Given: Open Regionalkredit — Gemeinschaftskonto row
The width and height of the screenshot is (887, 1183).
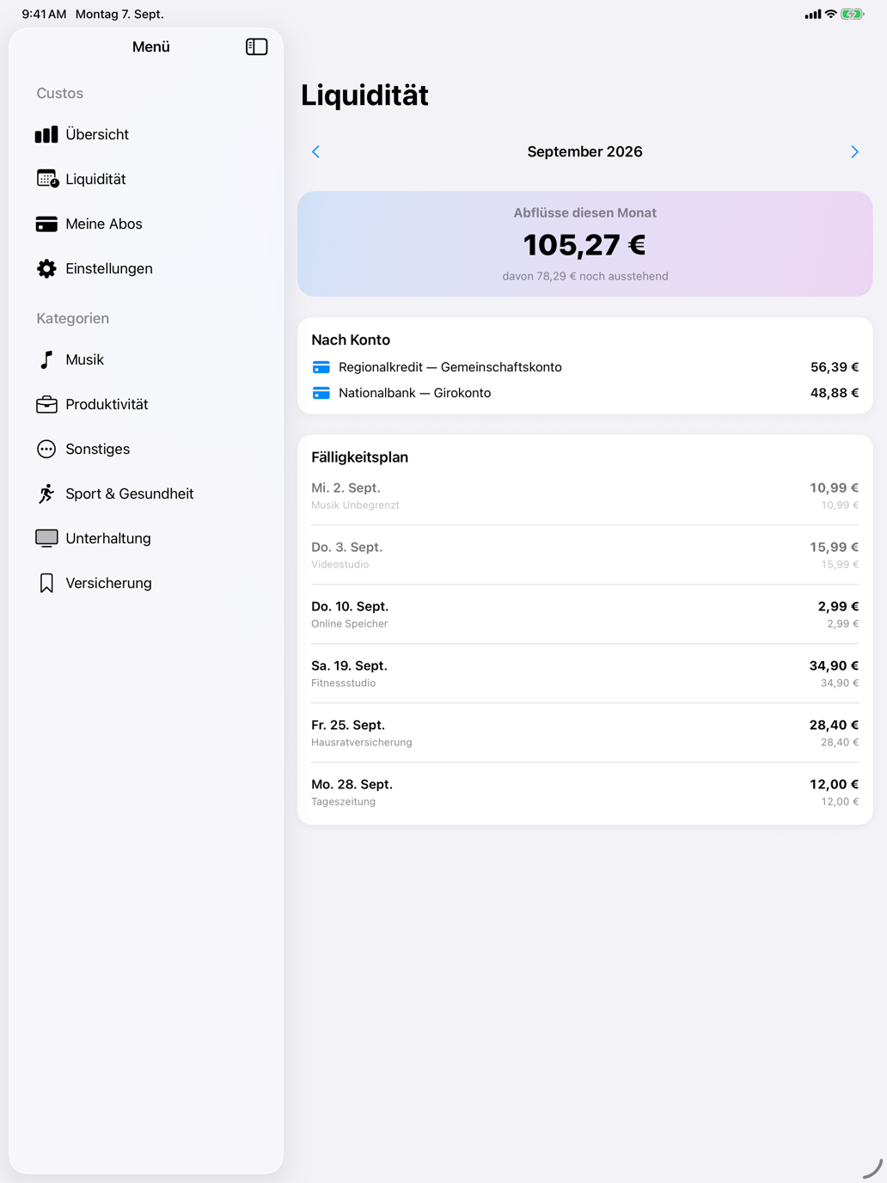Looking at the screenshot, I should pyautogui.click(x=585, y=367).
